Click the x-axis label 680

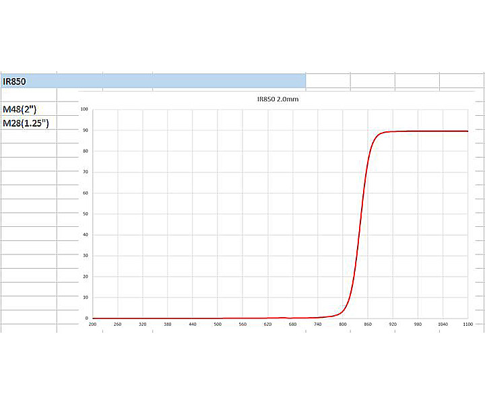292,325
